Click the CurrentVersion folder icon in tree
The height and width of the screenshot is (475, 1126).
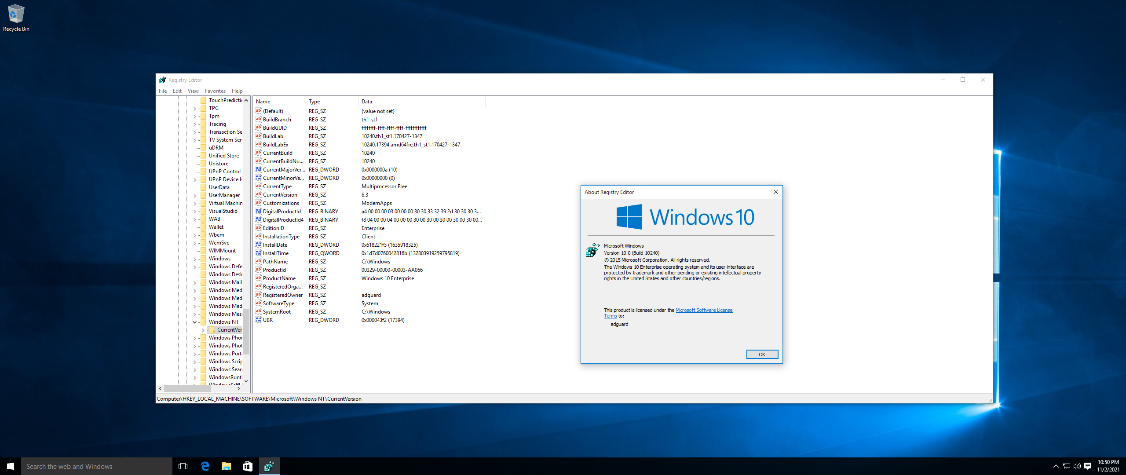pos(212,330)
